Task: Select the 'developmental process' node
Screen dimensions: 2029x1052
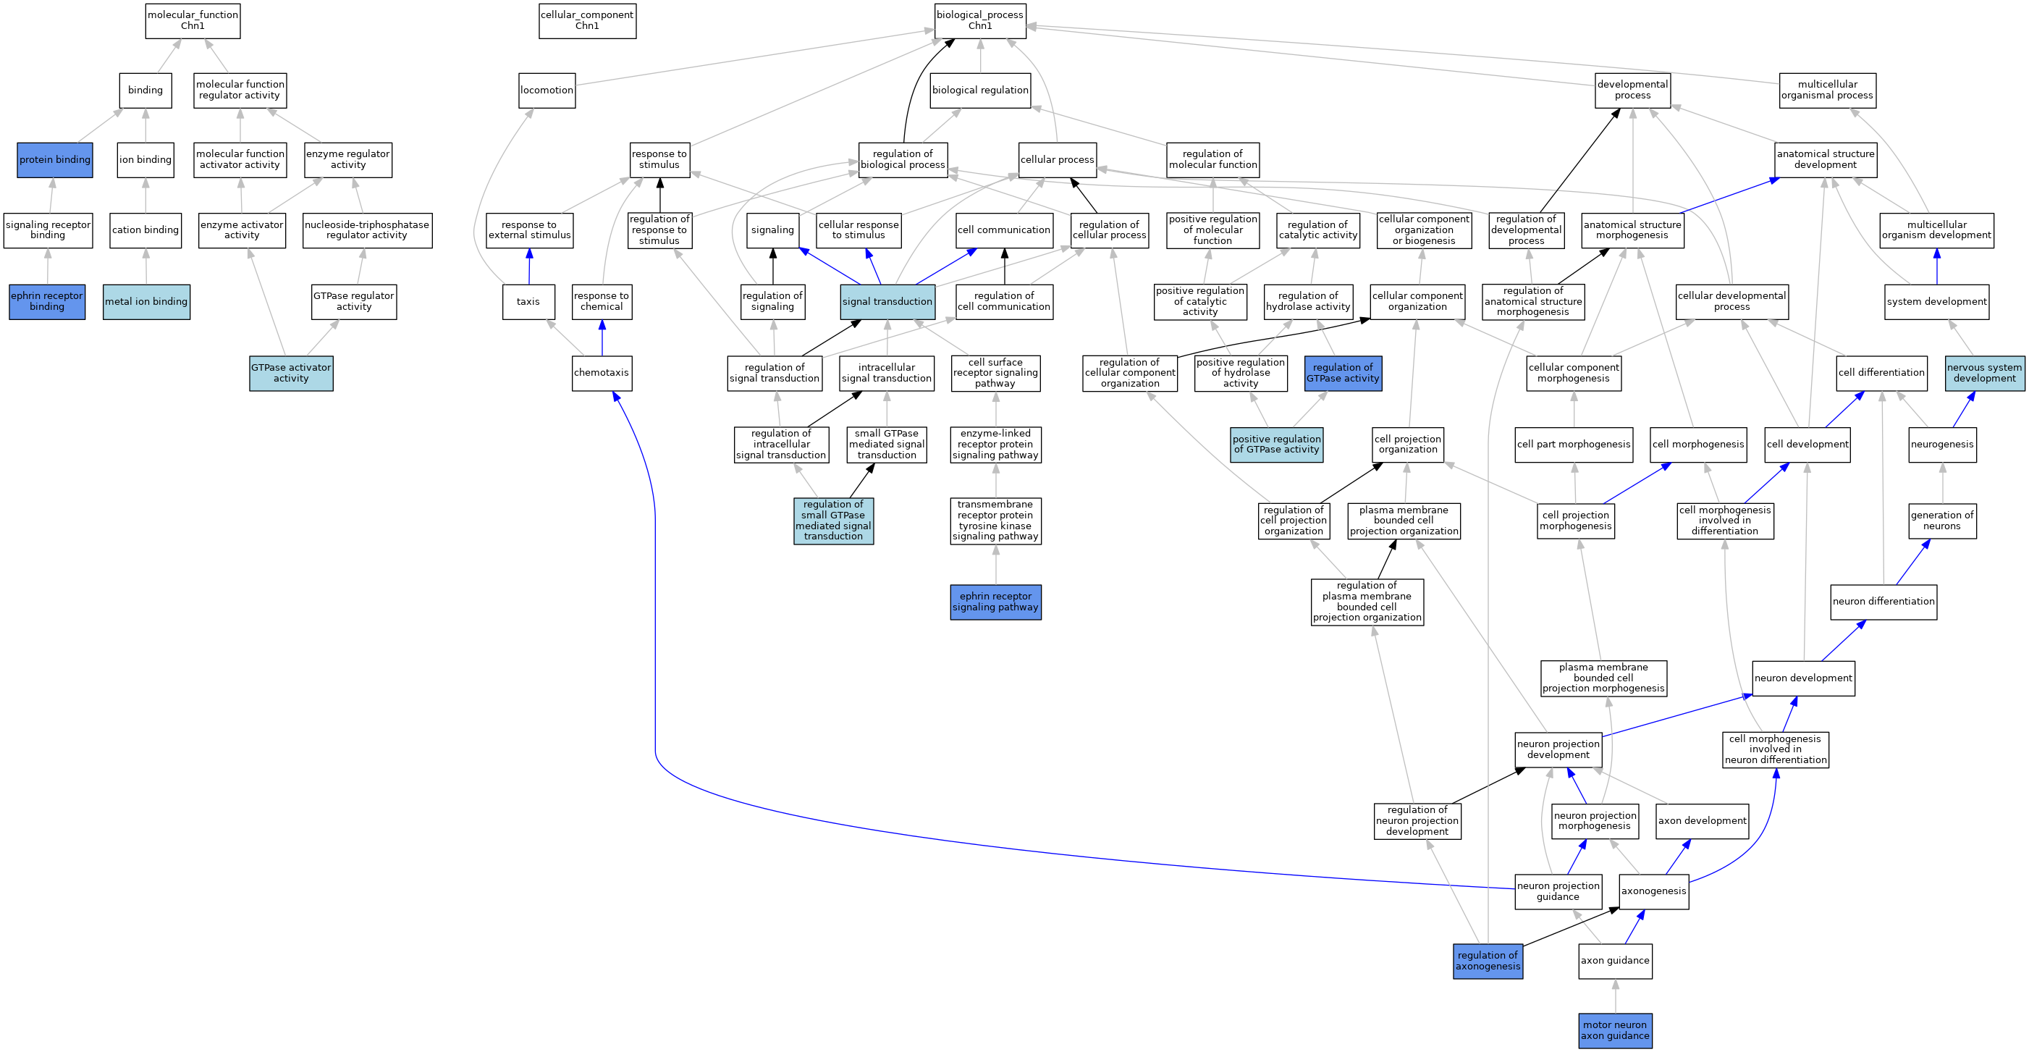Action: [x=1633, y=91]
